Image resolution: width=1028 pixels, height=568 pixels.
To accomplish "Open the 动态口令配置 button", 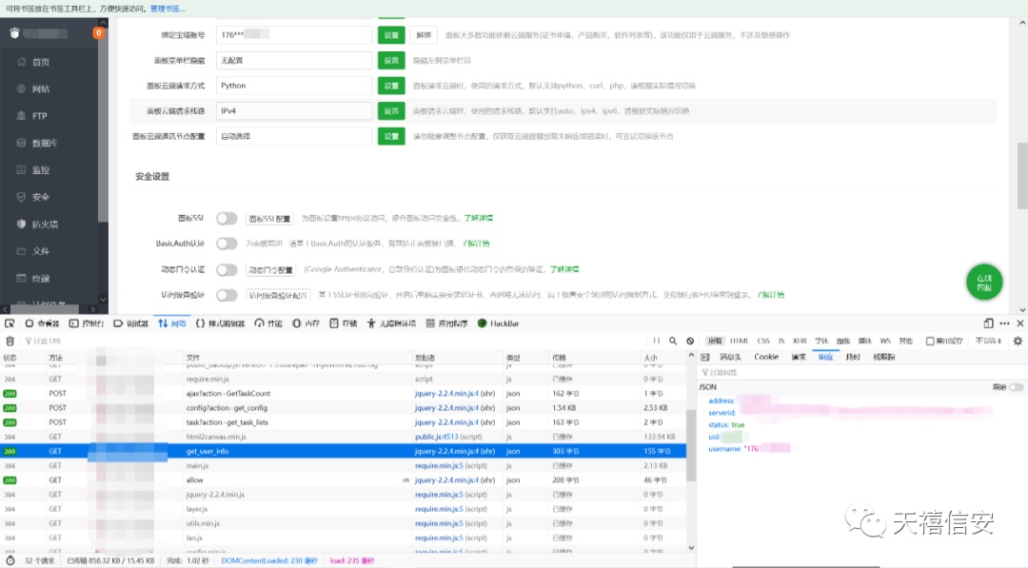I will (270, 269).
